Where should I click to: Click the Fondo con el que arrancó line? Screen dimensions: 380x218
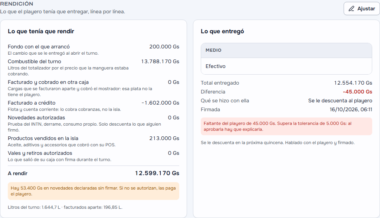93,50
